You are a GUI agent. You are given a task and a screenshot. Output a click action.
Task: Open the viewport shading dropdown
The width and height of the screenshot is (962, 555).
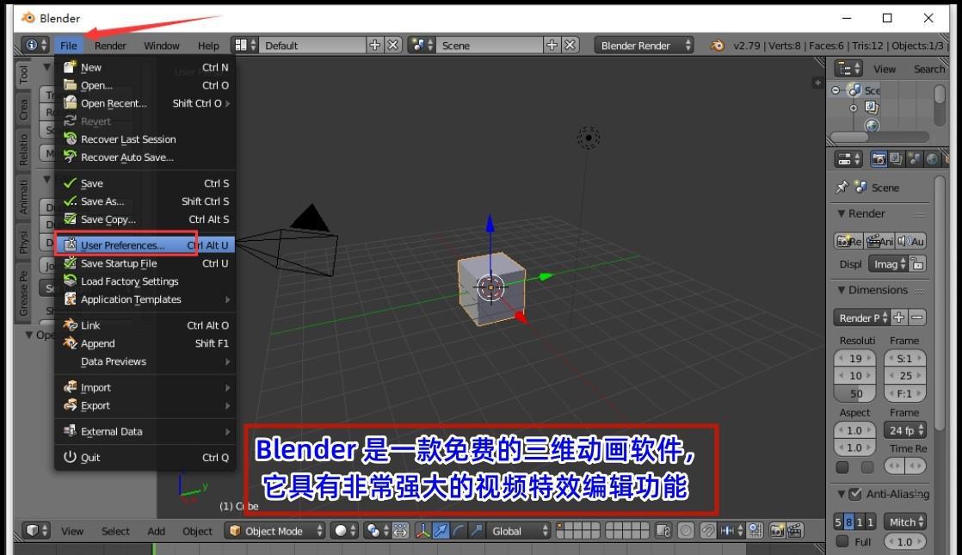(x=345, y=531)
